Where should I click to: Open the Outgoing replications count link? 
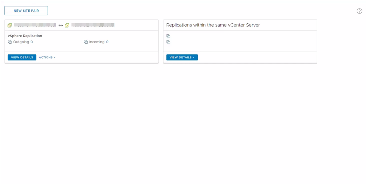point(32,42)
